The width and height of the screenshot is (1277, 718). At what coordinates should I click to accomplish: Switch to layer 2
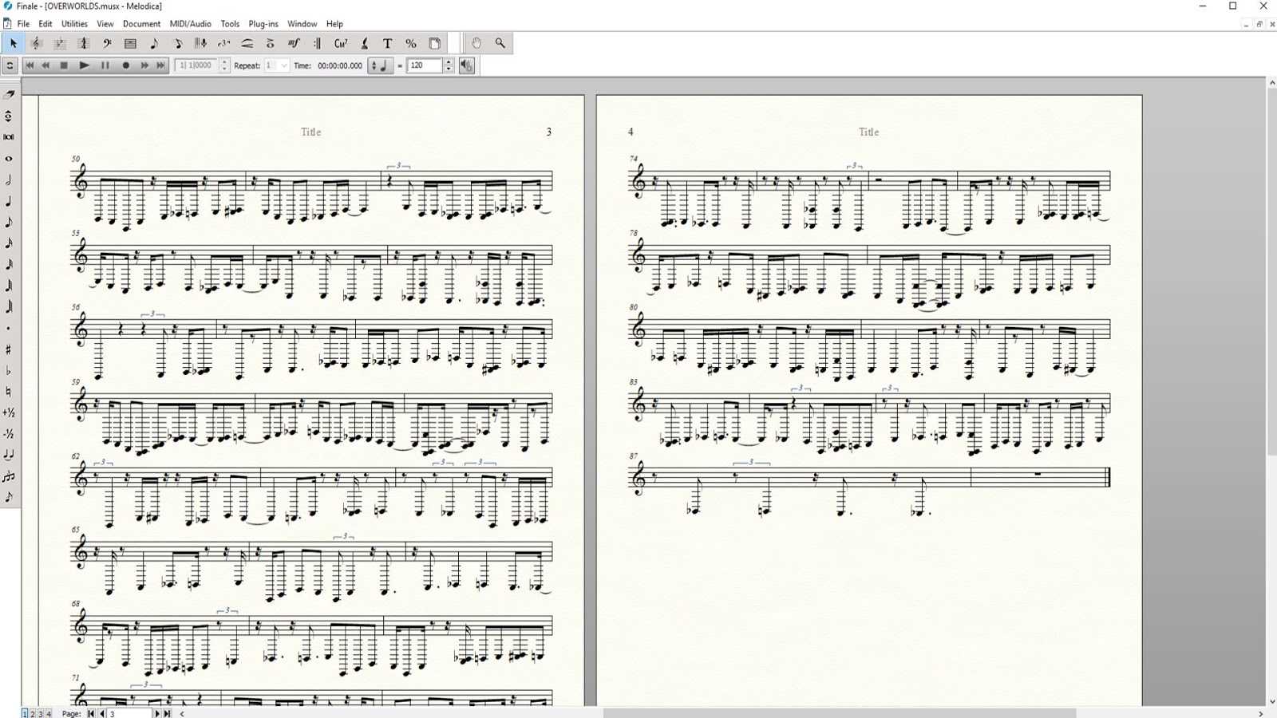[x=32, y=713]
